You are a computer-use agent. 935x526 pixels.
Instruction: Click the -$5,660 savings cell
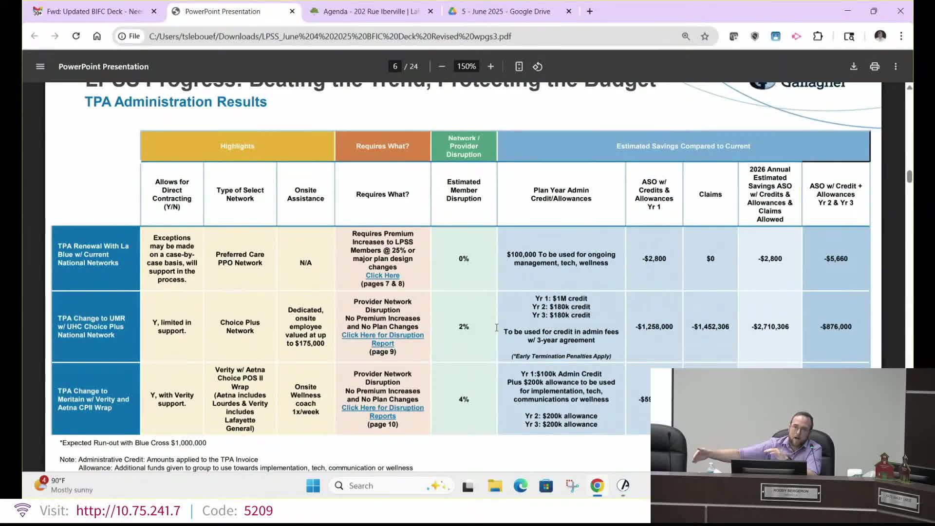(836, 259)
